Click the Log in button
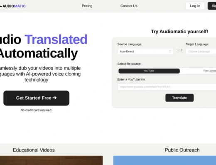 [x=195, y=6]
